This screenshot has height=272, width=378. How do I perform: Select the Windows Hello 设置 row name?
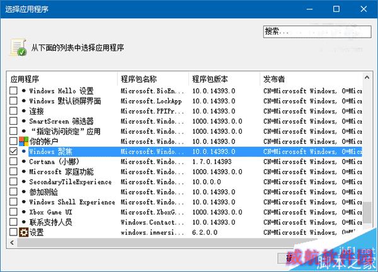point(61,91)
